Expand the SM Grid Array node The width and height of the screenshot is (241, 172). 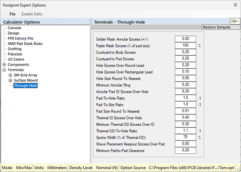(10, 75)
